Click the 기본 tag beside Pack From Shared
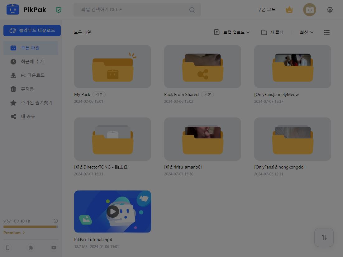Image resolution: width=343 pixels, height=257 pixels. (x=207, y=94)
